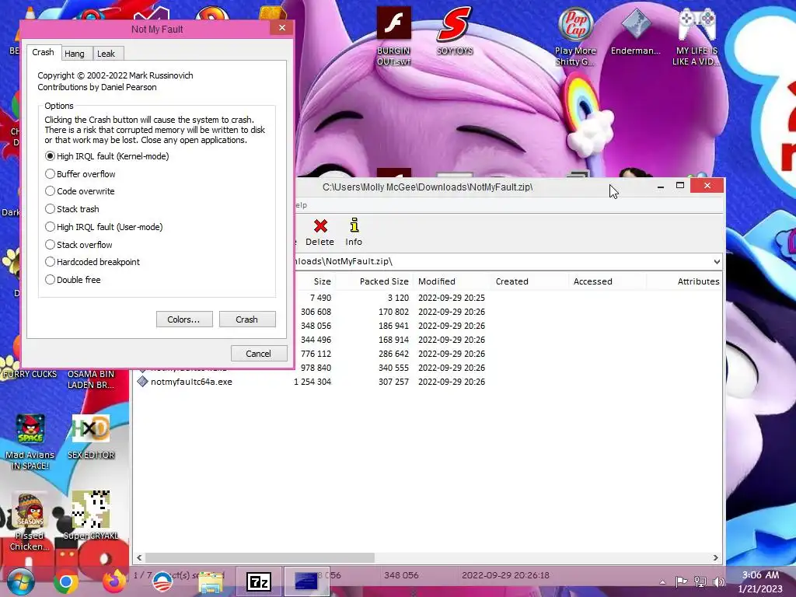Screen dimensions: 796x597
Task: Click the 7-Zip scrollbar left arrow
Action: [x=139, y=557]
